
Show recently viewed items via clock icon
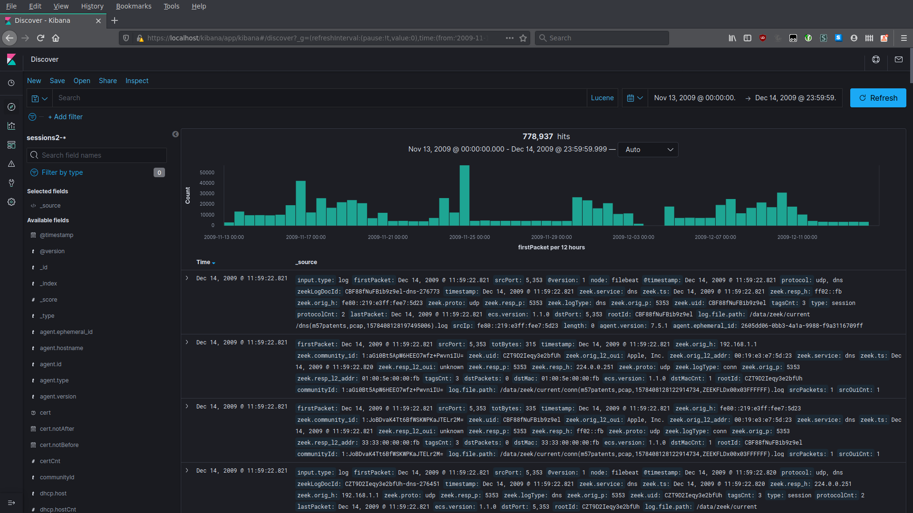click(11, 83)
